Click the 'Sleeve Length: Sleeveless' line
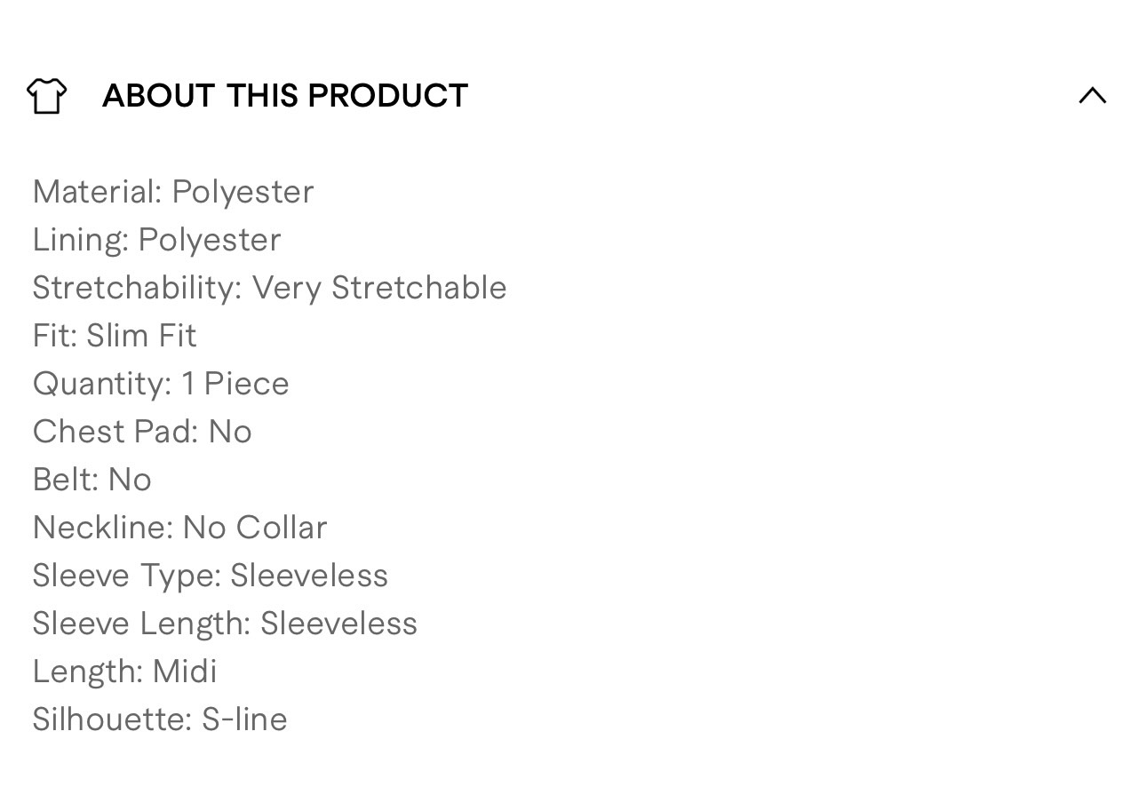This screenshot has width=1146, height=787. [x=225, y=624]
